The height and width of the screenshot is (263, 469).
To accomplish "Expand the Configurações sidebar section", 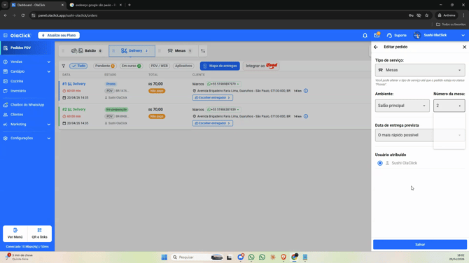I will coord(27,138).
